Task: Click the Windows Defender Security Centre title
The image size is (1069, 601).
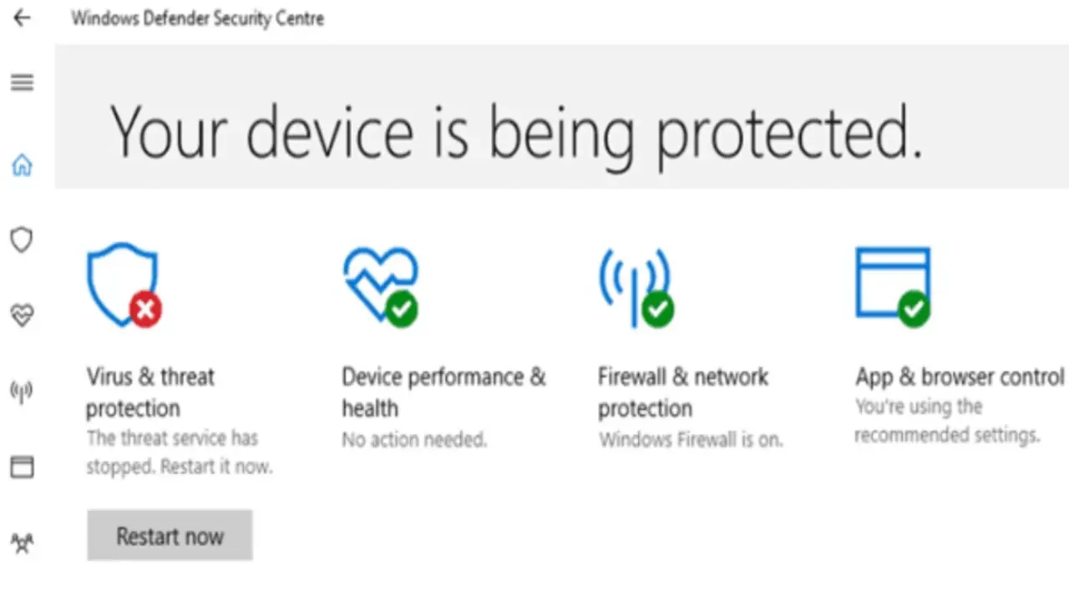Action: 197,18
